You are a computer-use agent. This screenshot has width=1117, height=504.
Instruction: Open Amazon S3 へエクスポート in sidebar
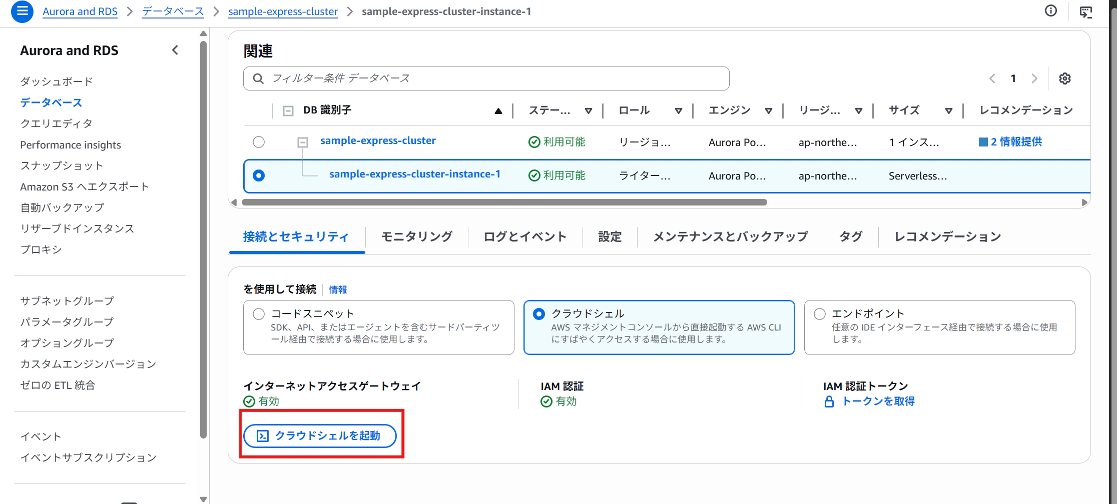tap(85, 186)
